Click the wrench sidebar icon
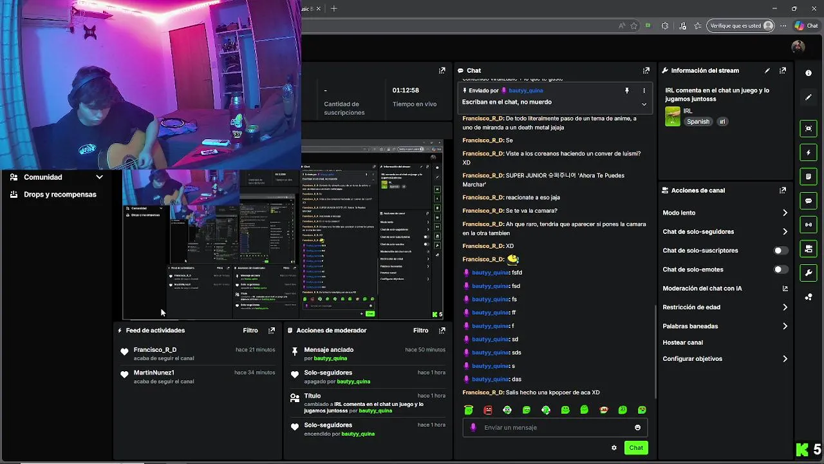This screenshot has width=824, height=464. click(809, 273)
